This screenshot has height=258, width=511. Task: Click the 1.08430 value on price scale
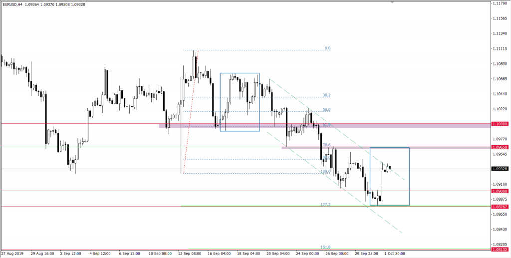[501, 229]
